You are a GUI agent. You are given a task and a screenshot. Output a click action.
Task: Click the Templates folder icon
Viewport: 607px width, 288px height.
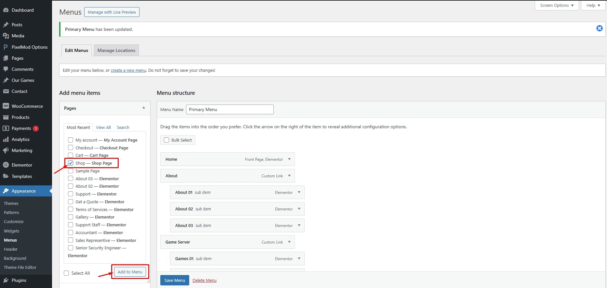(x=6, y=176)
